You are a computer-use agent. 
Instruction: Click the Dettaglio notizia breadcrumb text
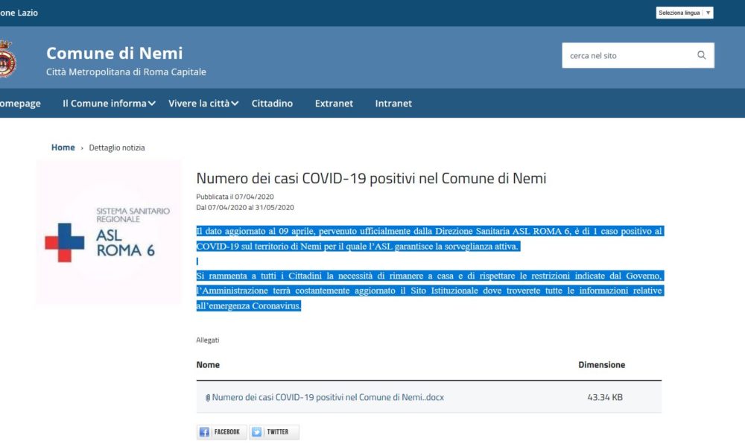pyautogui.click(x=117, y=148)
